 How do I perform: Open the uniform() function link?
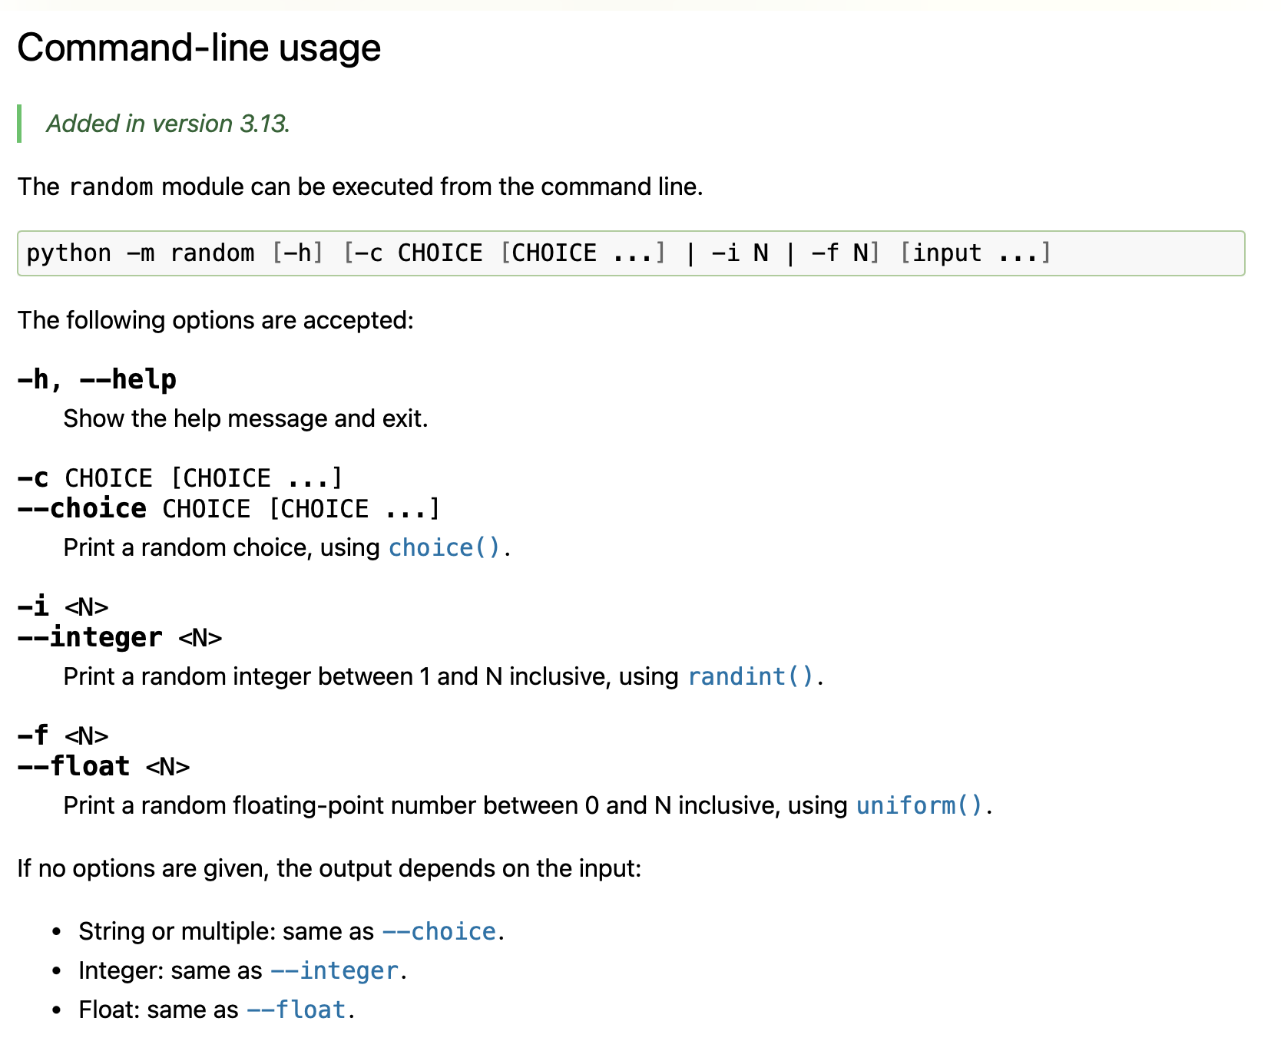tap(919, 806)
